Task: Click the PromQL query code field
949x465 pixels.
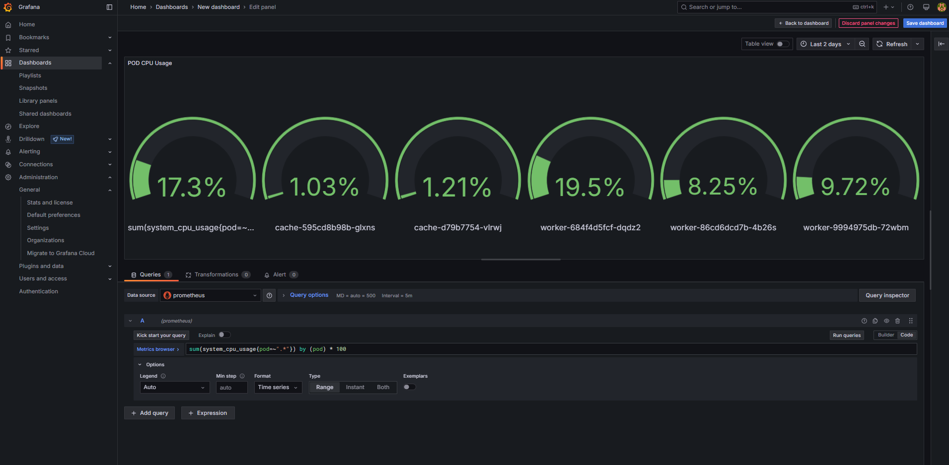Action: coord(551,349)
